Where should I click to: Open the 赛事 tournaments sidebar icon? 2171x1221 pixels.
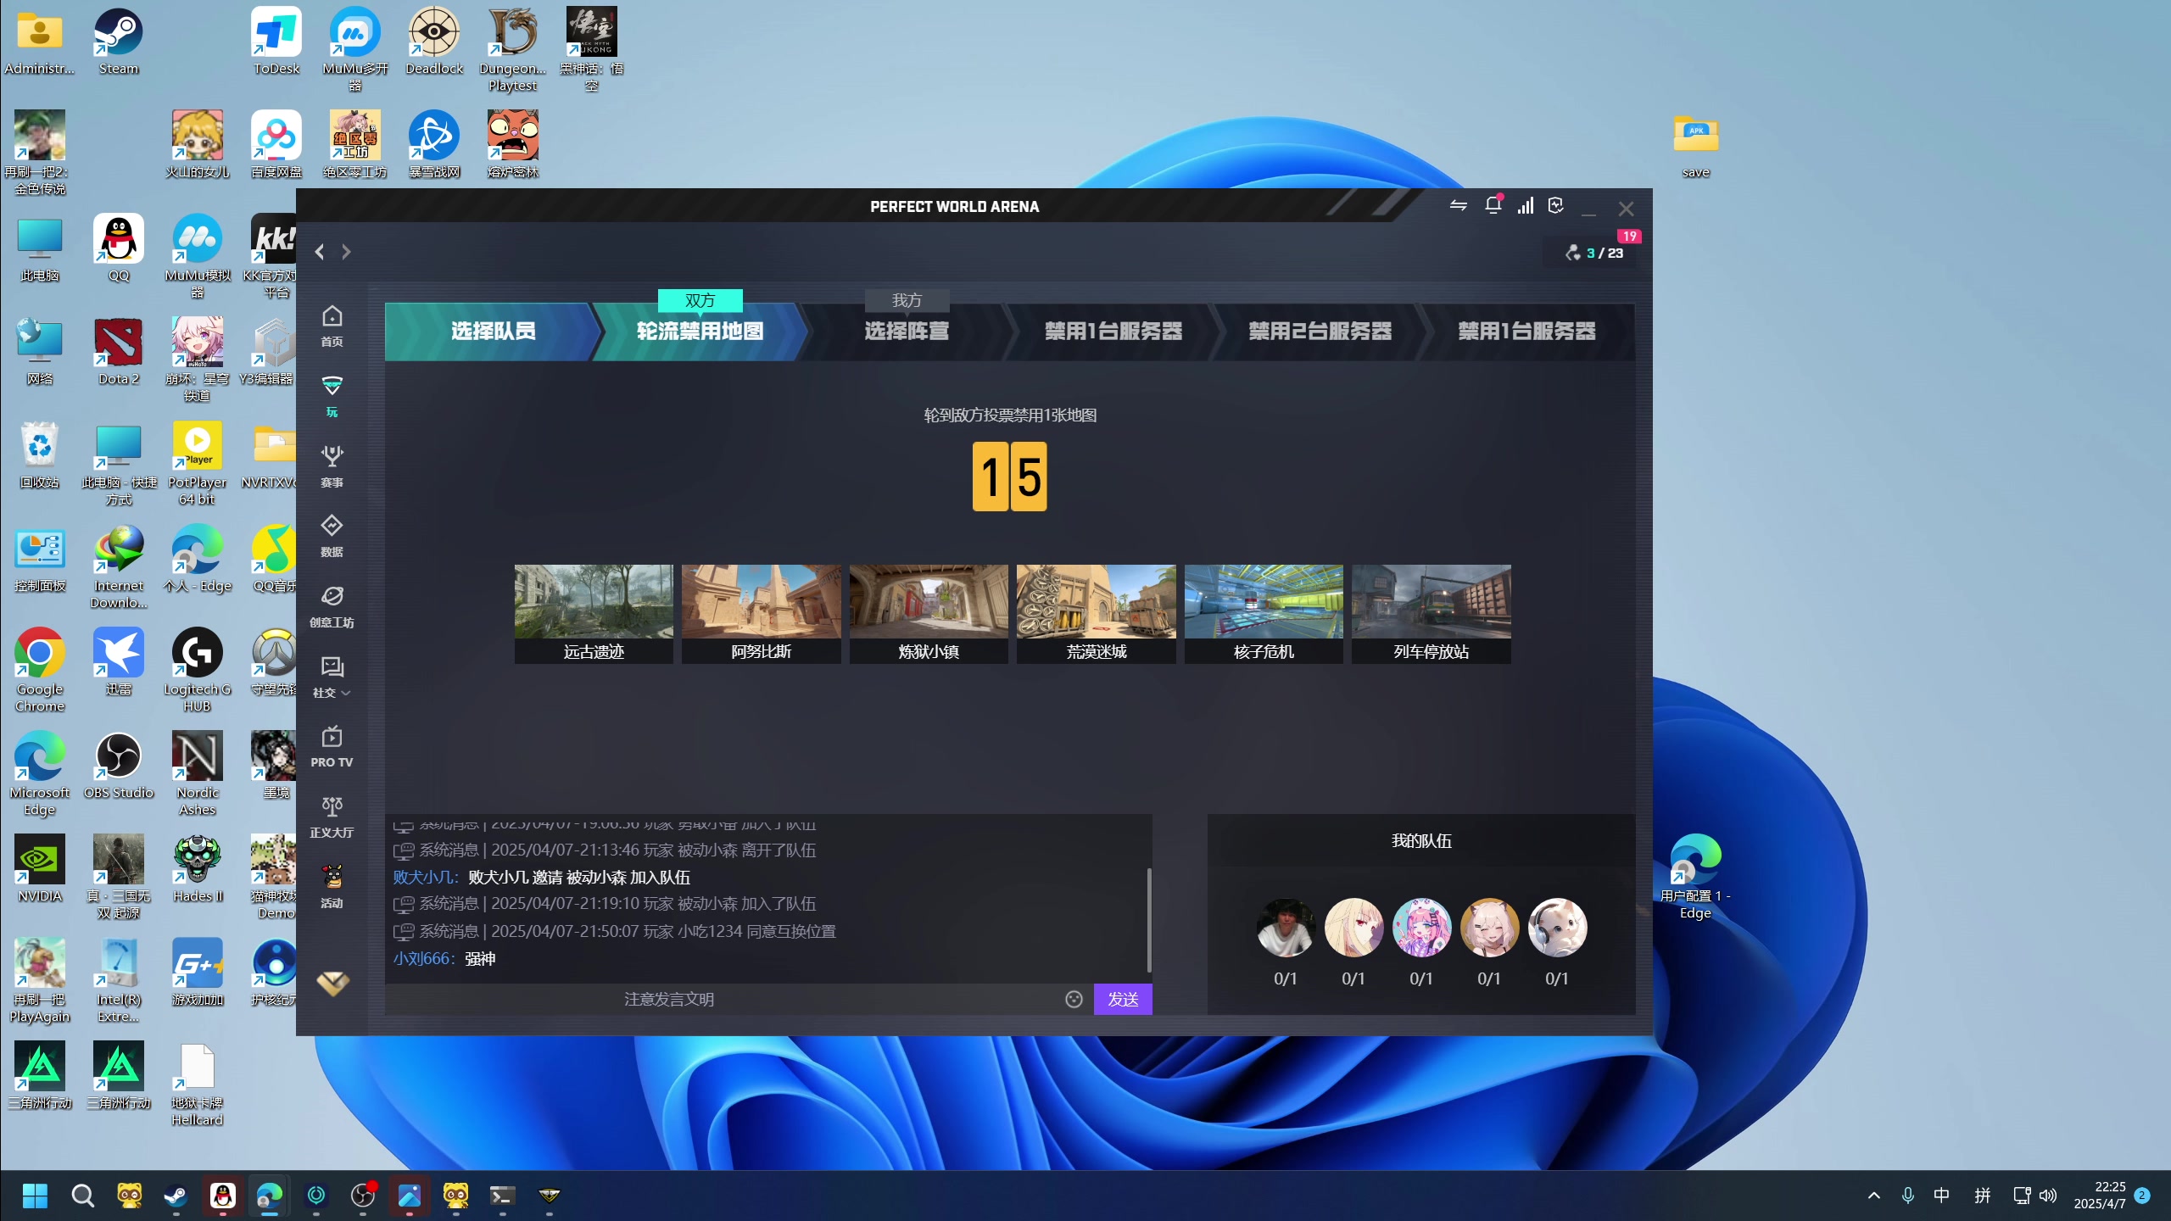(332, 466)
